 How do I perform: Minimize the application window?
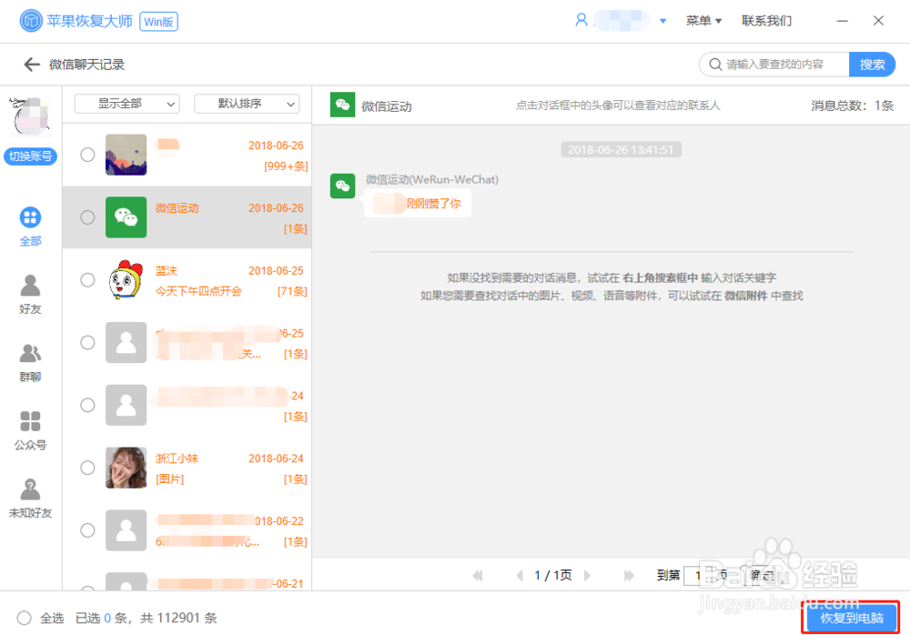tap(842, 21)
